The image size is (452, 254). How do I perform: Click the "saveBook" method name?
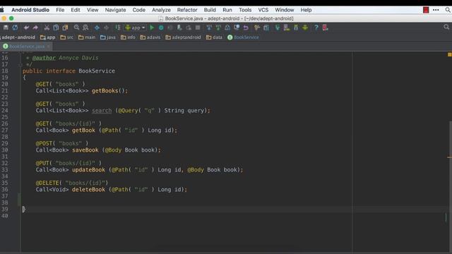point(85,150)
